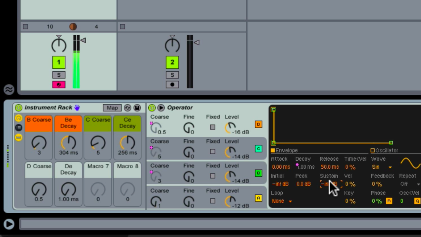Click the Peak level 0.0 dB
421x237 pixels.
(303, 184)
